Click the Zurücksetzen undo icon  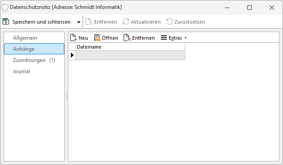(170, 21)
